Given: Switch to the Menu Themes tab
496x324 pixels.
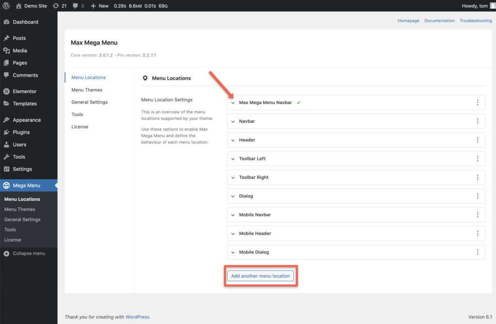Looking at the screenshot, I should click(87, 90).
